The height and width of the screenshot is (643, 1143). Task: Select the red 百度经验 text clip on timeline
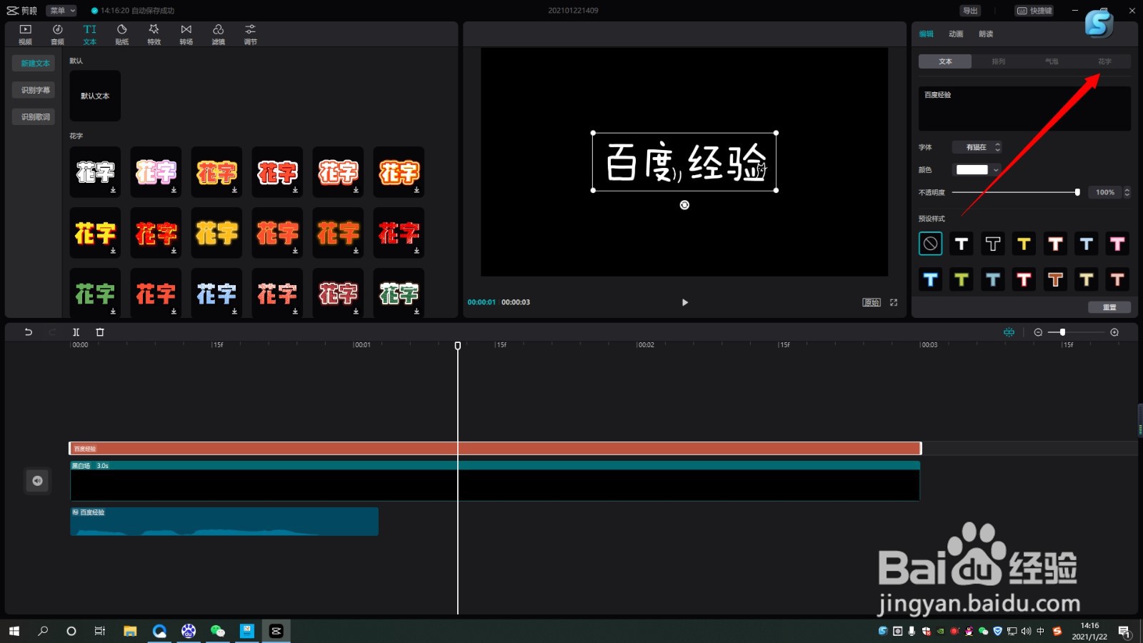(x=495, y=449)
